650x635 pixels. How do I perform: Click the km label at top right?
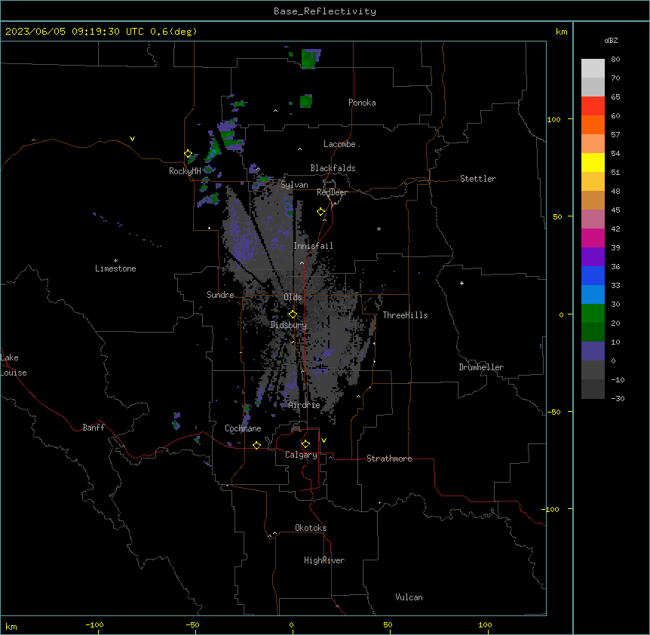pyautogui.click(x=562, y=32)
